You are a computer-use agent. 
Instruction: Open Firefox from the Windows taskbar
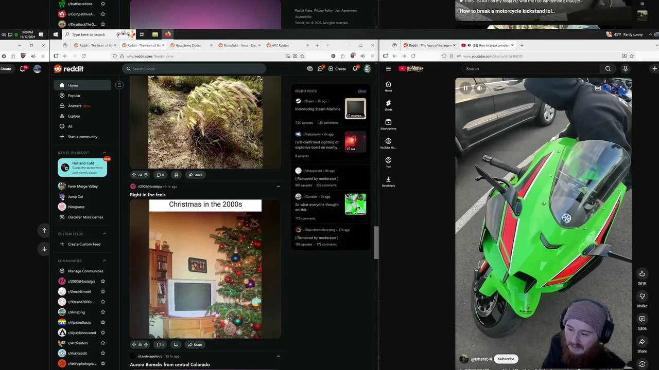tap(168, 34)
